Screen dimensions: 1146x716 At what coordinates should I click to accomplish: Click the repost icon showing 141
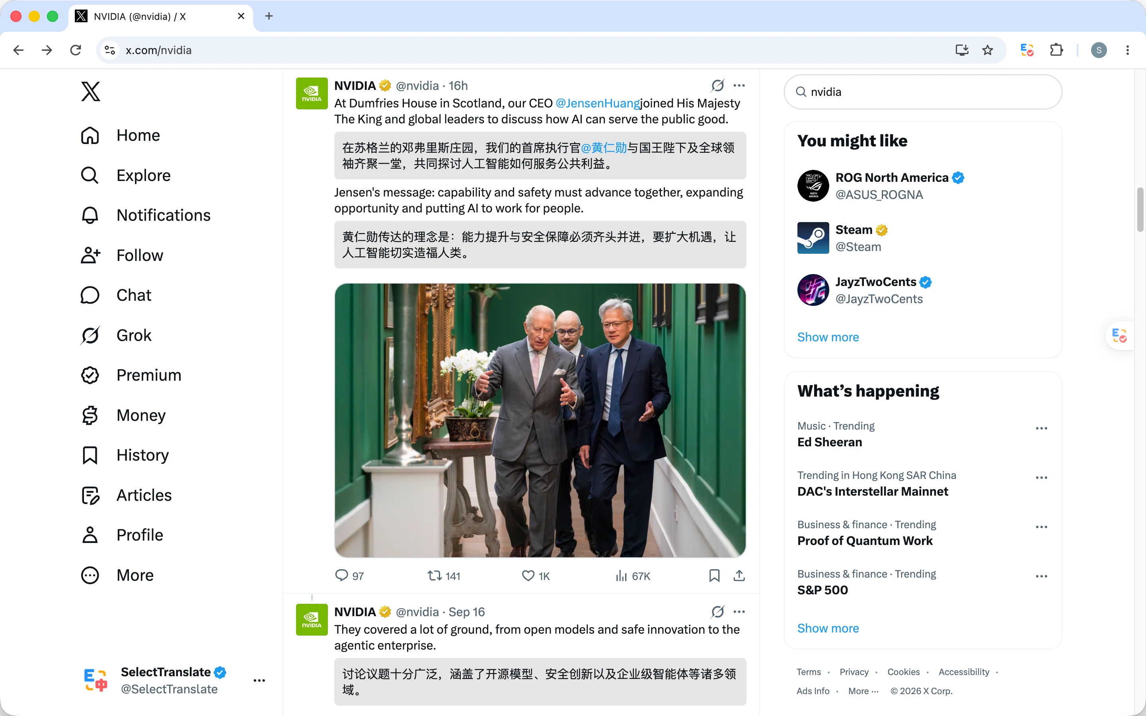(x=434, y=575)
